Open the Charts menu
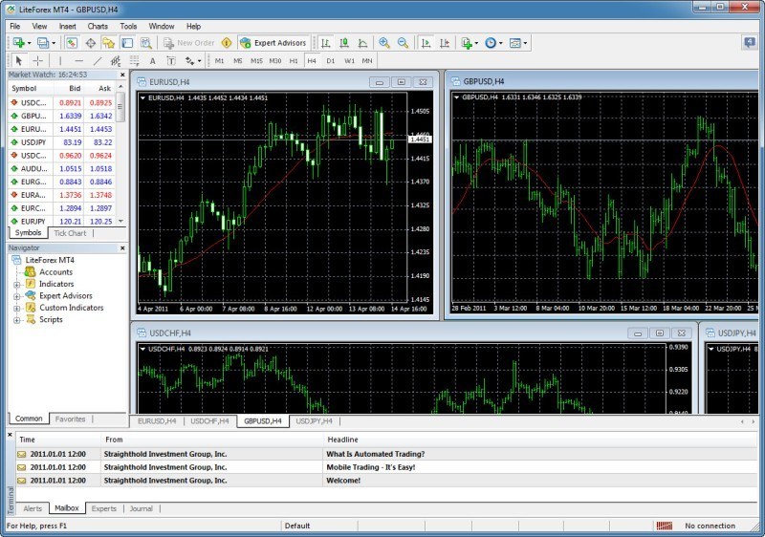This screenshot has height=537, width=765. [x=98, y=27]
